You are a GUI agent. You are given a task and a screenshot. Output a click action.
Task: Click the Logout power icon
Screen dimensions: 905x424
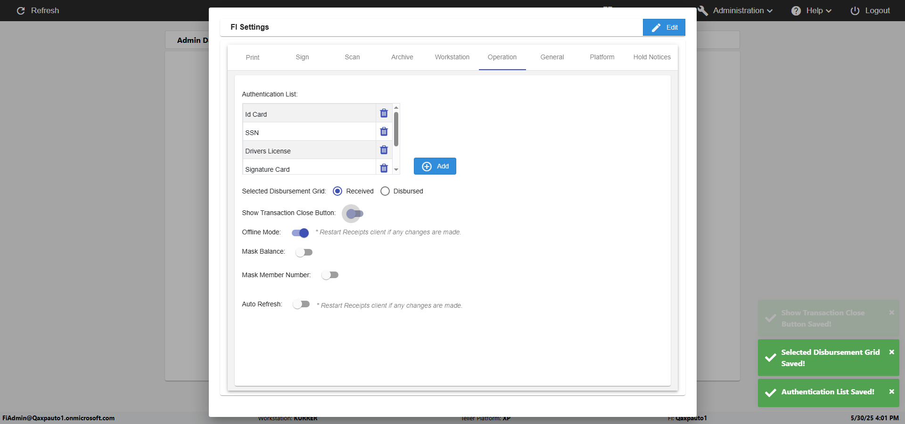[x=855, y=11]
